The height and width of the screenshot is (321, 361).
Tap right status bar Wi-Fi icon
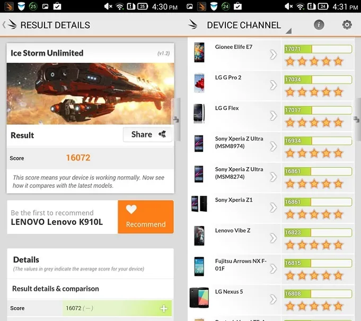tap(300, 6)
